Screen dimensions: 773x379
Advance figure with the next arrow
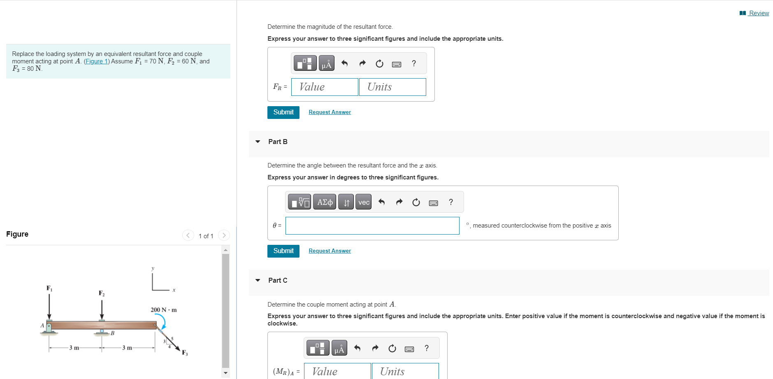pyautogui.click(x=223, y=235)
